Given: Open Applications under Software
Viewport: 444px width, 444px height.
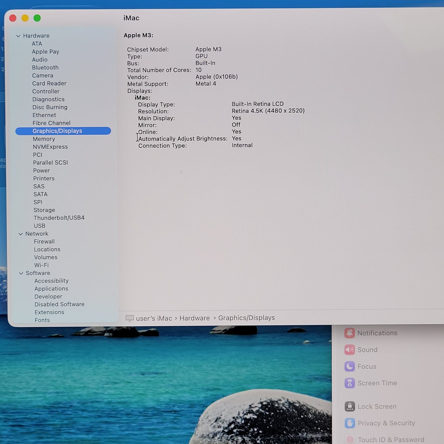Looking at the screenshot, I should (x=51, y=289).
